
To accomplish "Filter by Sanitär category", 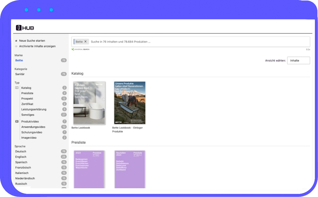I will tap(20, 74).
